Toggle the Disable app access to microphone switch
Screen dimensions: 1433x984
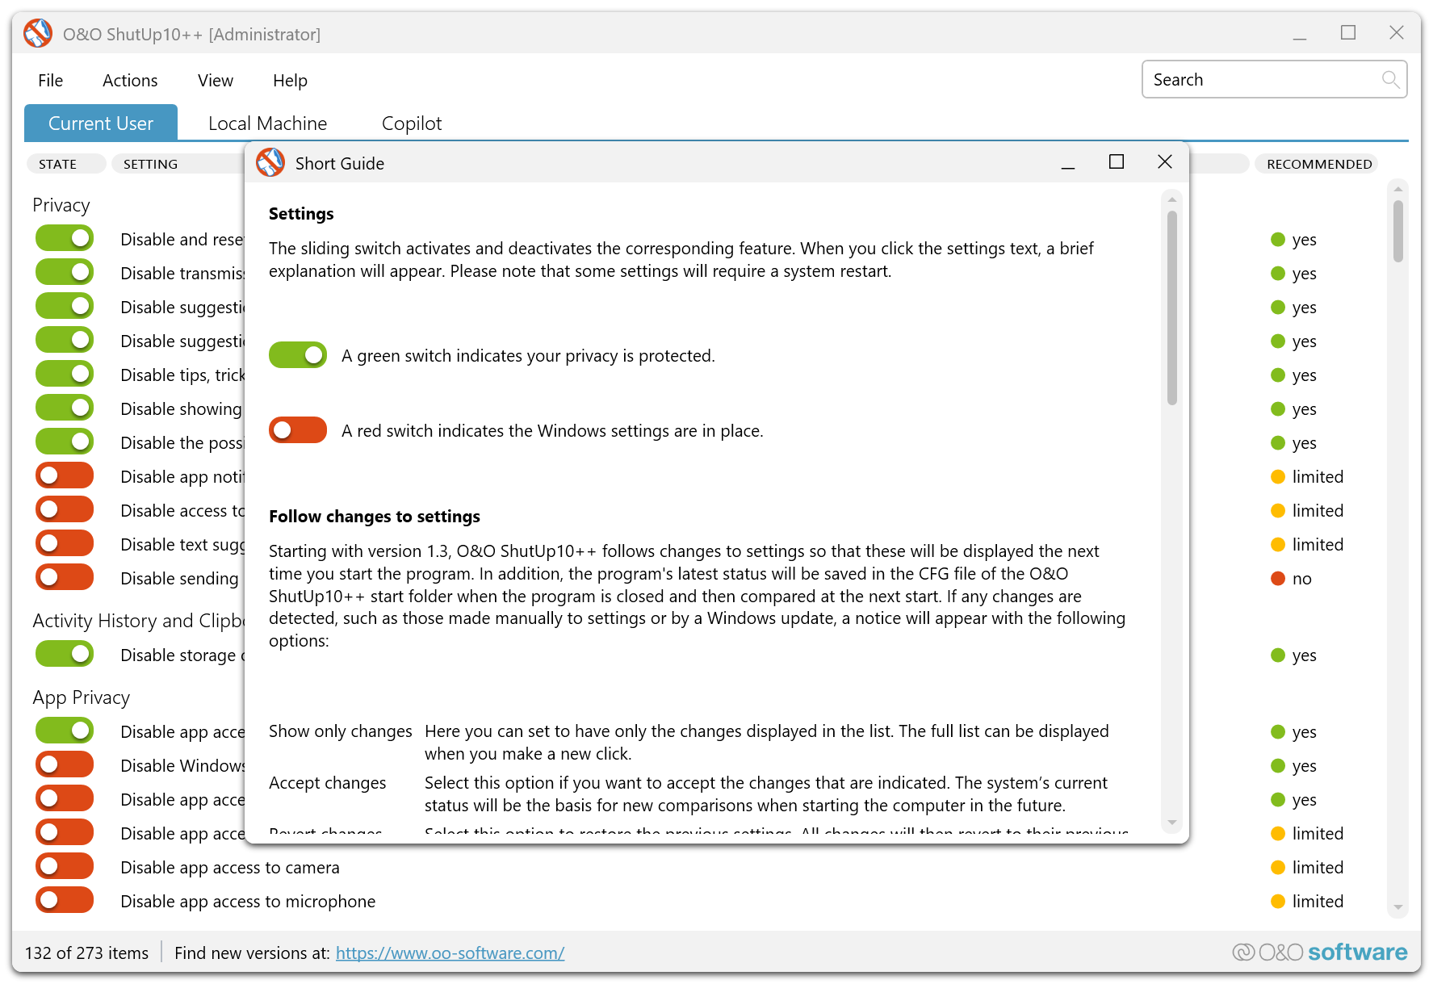click(65, 901)
